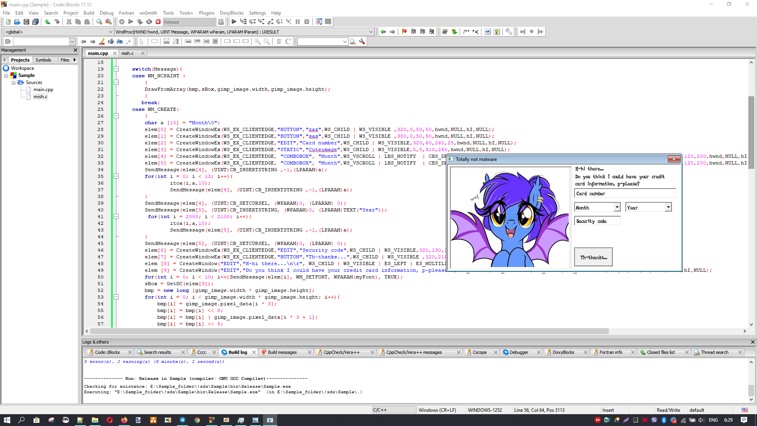Zoom in with the magnifier plus icon

pyautogui.click(x=257, y=42)
